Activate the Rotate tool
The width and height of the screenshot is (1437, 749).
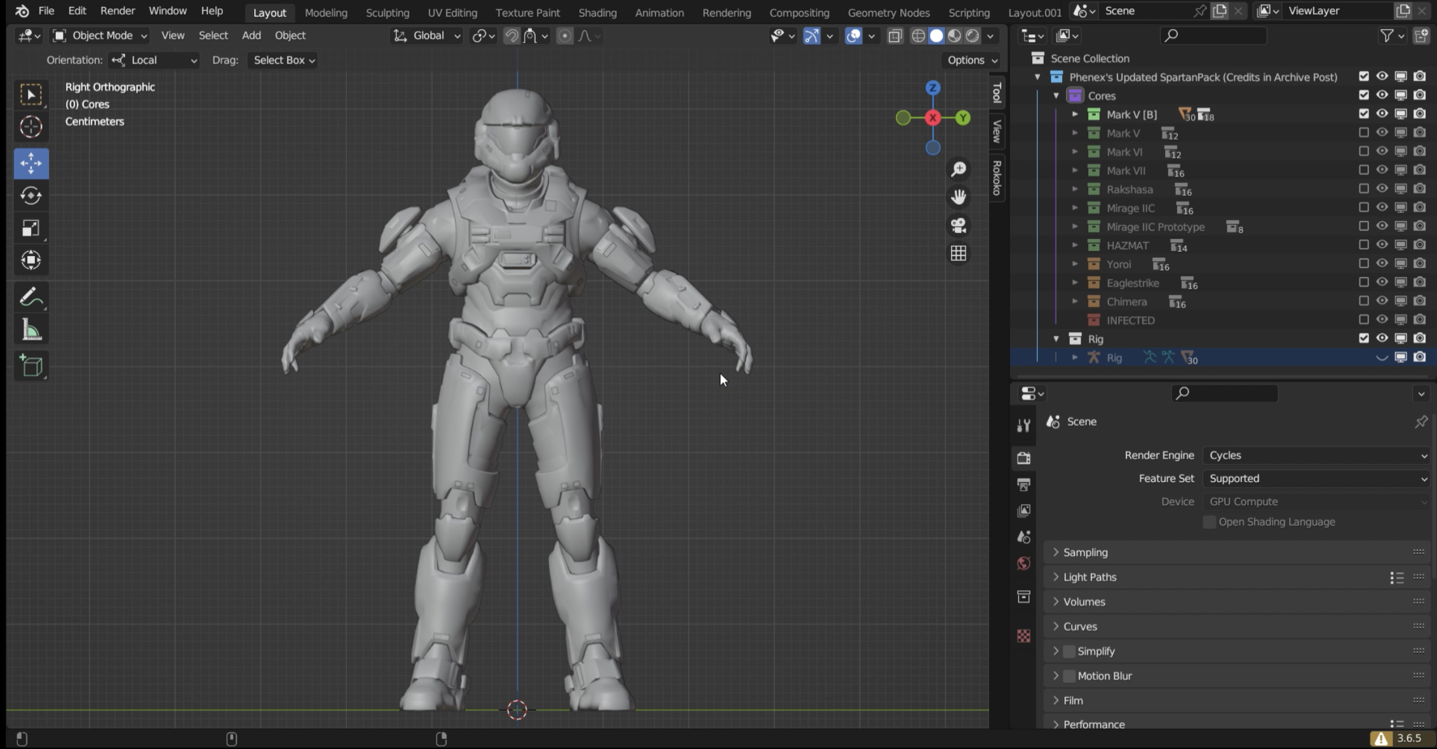coord(30,196)
